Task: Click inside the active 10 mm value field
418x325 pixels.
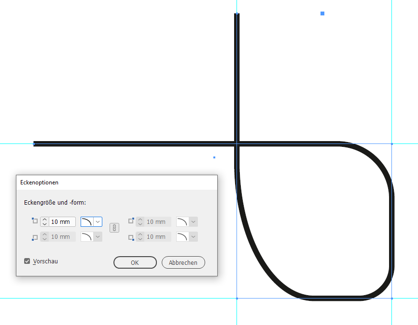Action: (x=62, y=221)
